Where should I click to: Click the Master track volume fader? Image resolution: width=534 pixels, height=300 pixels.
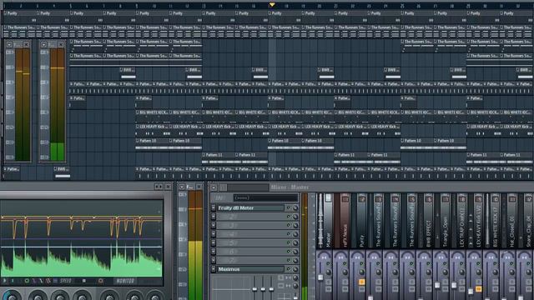(x=320, y=277)
